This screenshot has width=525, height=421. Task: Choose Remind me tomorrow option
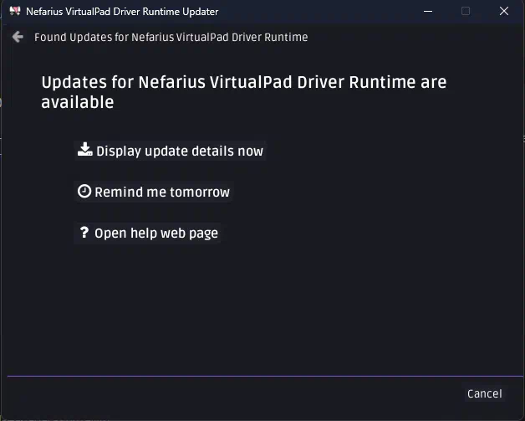(161, 193)
